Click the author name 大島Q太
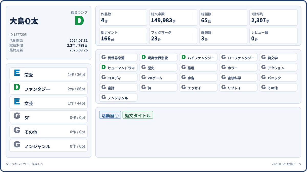 [x=24, y=21]
